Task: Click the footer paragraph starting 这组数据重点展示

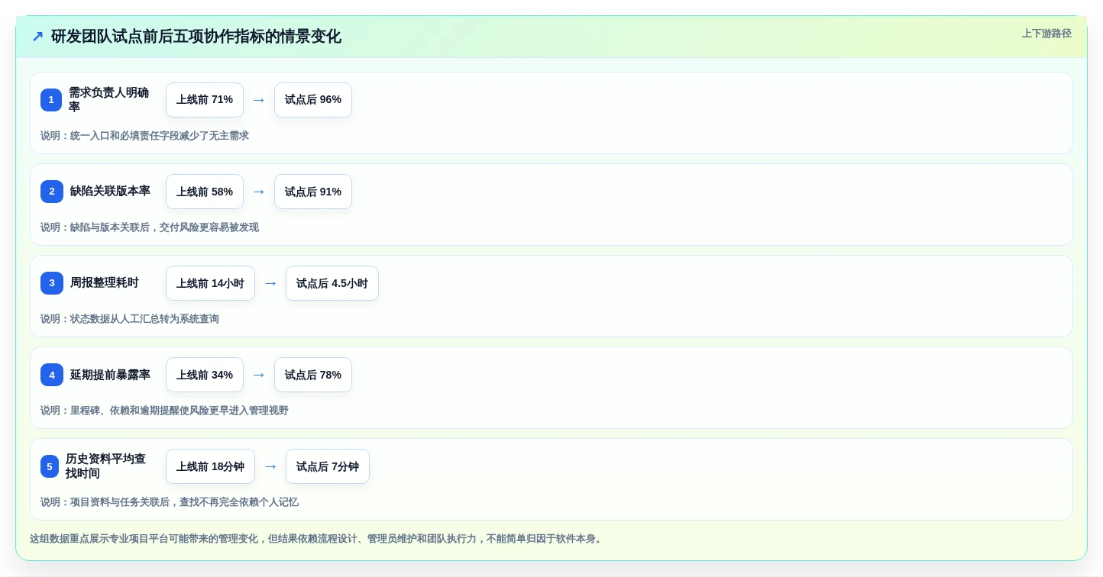Action: [318, 539]
